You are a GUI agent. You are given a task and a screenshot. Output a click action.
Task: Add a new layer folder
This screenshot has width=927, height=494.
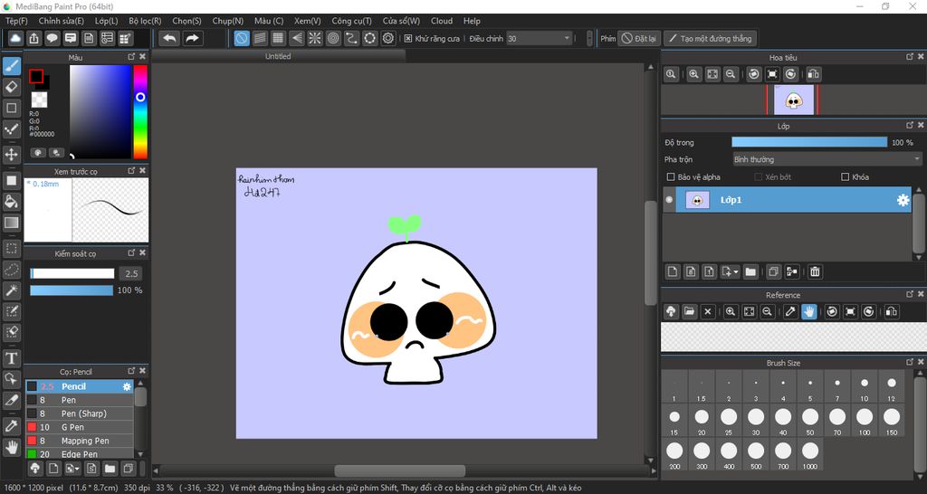tap(750, 271)
